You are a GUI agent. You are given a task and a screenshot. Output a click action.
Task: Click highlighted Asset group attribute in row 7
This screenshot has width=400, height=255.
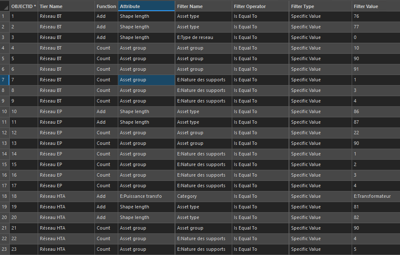point(147,80)
